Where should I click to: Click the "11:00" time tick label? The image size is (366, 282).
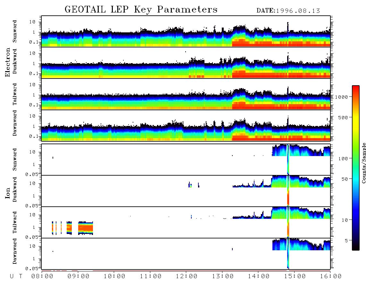point(151,276)
